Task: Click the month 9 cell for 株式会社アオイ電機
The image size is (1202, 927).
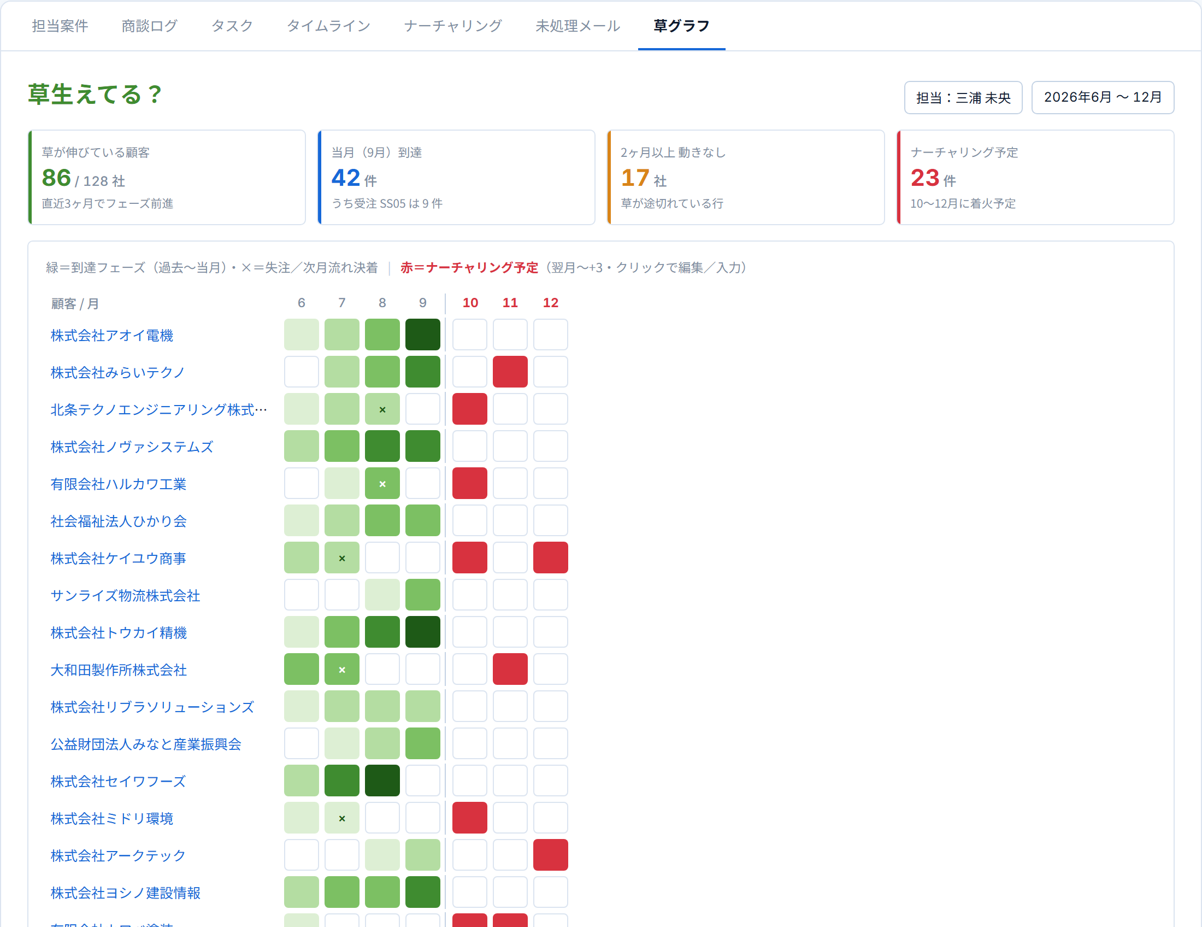Action: (x=423, y=335)
